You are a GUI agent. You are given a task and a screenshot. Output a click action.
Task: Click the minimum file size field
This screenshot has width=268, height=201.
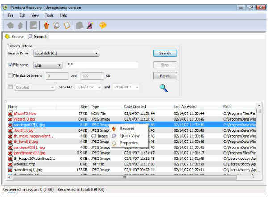(x=57, y=76)
